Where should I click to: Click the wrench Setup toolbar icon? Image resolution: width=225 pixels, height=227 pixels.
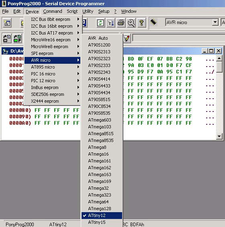(x=131, y=23)
